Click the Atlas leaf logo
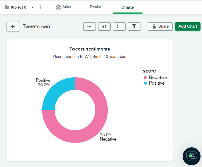Viewport: 202px width, 167px height. tap(58, 7)
